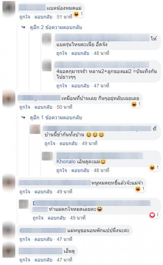Click the laughing reaction on the 51-minute comment
163x265 pixels.
[x=76, y=14]
